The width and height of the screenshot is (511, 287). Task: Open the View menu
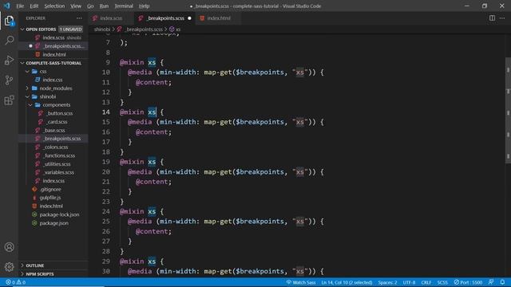(76, 6)
